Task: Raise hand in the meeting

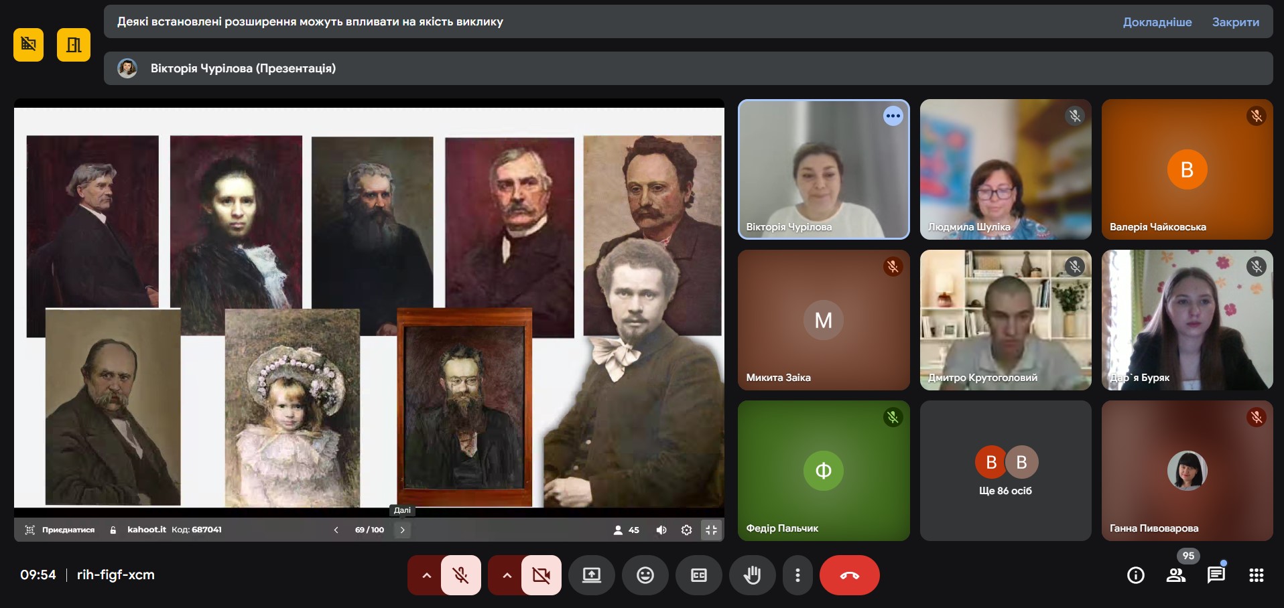Action: coord(753,575)
